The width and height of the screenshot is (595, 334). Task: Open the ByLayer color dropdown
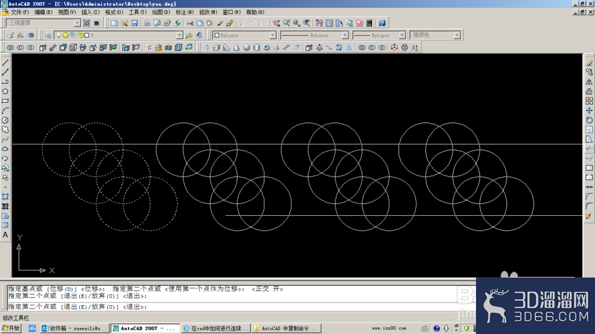(x=245, y=35)
